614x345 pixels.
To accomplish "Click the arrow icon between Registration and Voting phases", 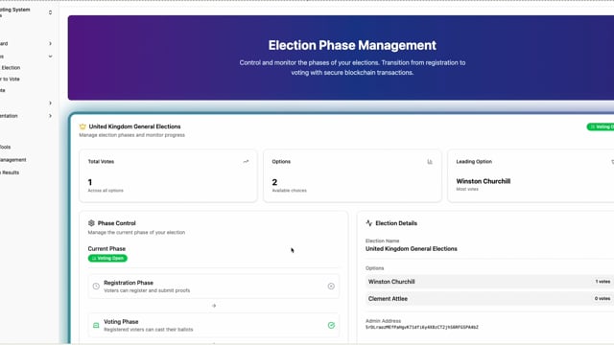I will (x=214, y=306).
